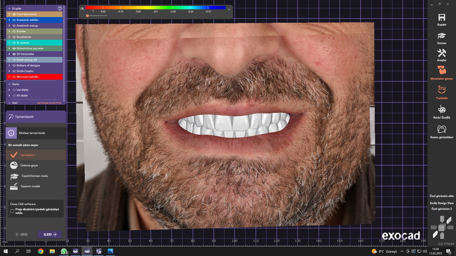Click the Mesafeleri göster icon
456x256 pixels.
coord(441,71)
